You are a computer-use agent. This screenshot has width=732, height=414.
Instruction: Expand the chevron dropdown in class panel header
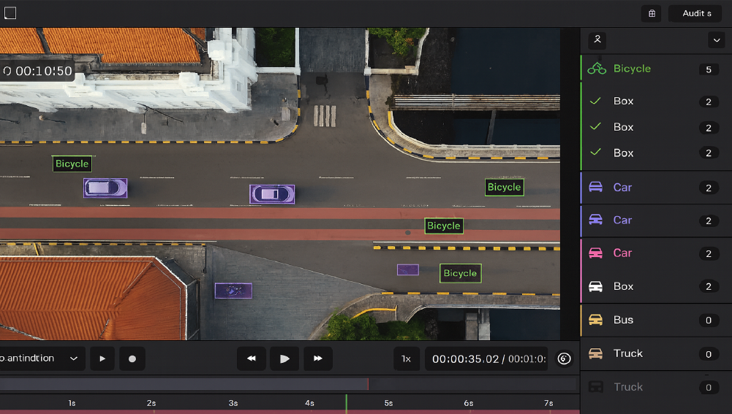[x=714, y=40]
